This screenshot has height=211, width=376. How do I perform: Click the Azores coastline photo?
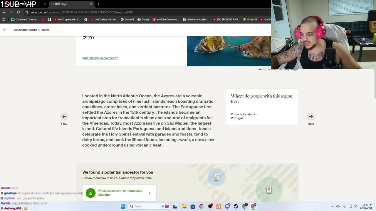[229, 51]
